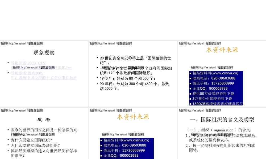This screenshot has width=266, height=159.
Task: Click the bullet '为什么要建立国际组织？'
Action: 31,140
